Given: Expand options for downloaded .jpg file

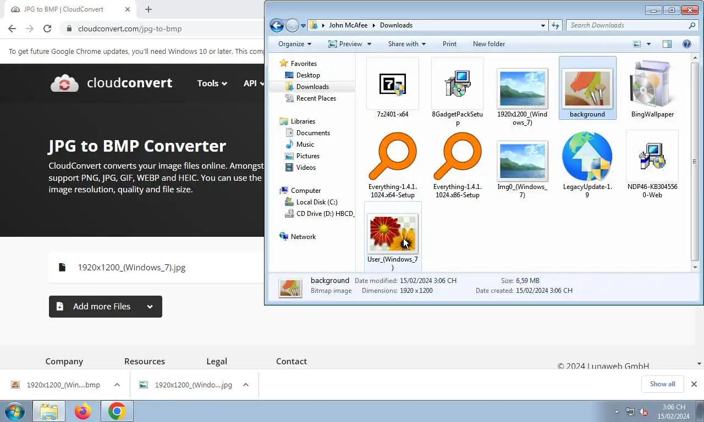Looking at the screenshot, I should coord(246,385).
